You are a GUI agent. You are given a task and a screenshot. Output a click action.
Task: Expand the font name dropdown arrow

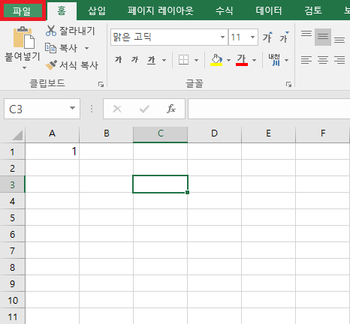222,37
